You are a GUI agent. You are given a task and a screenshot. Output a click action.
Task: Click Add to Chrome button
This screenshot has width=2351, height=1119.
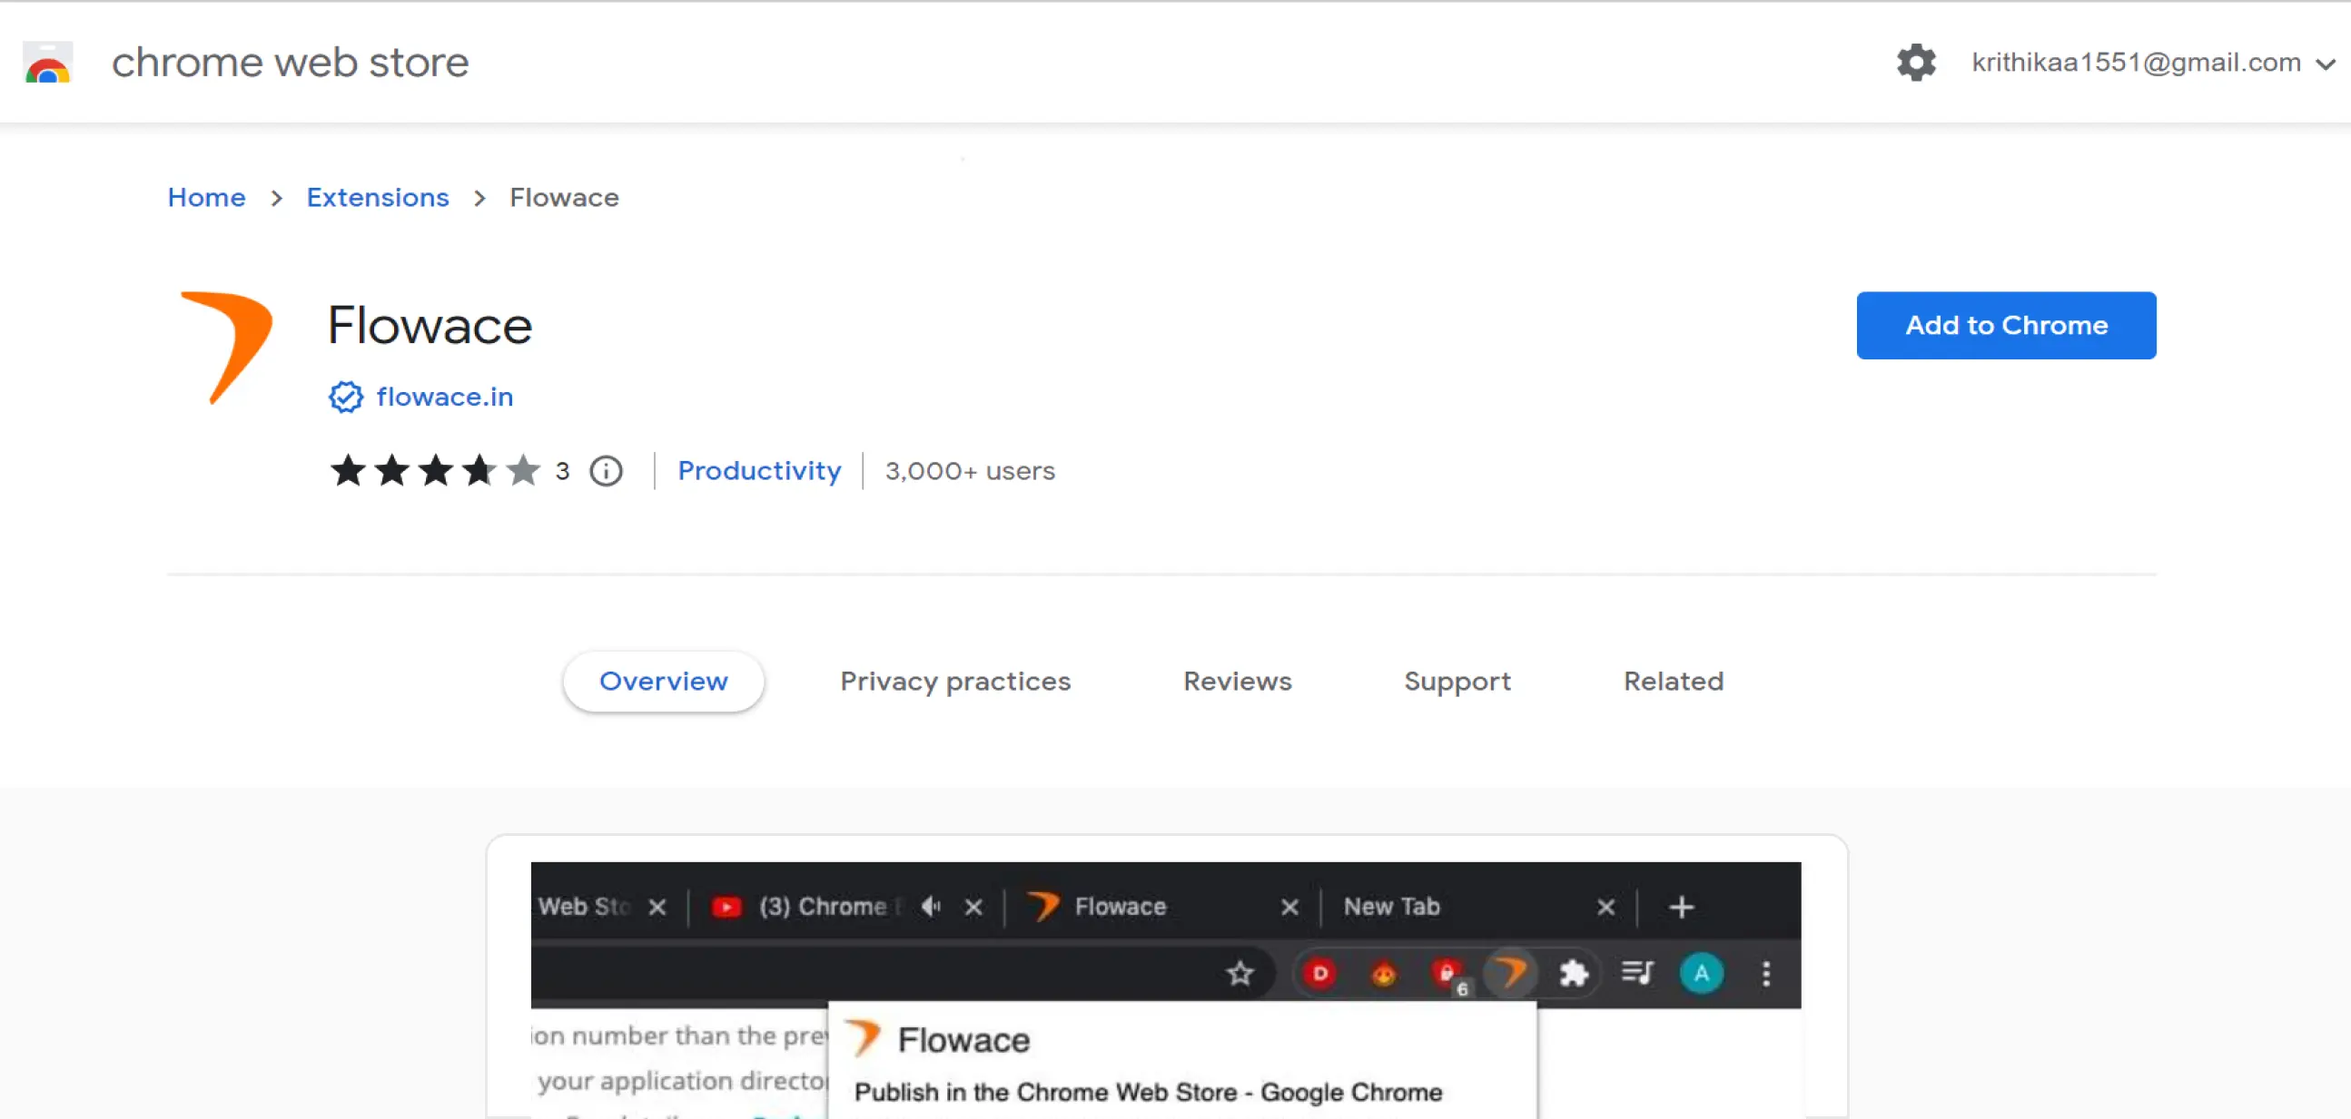[x=2006, y=325]
